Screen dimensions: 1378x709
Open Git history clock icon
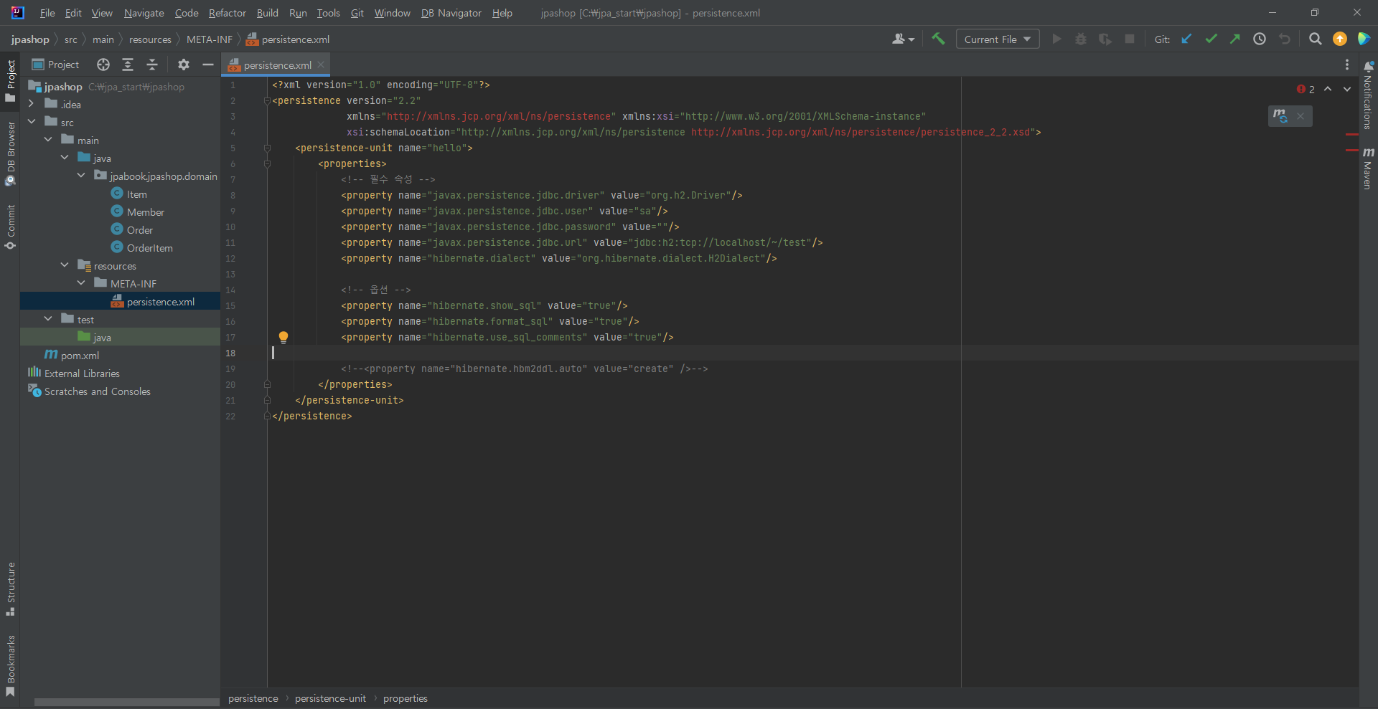point(1260,39)
